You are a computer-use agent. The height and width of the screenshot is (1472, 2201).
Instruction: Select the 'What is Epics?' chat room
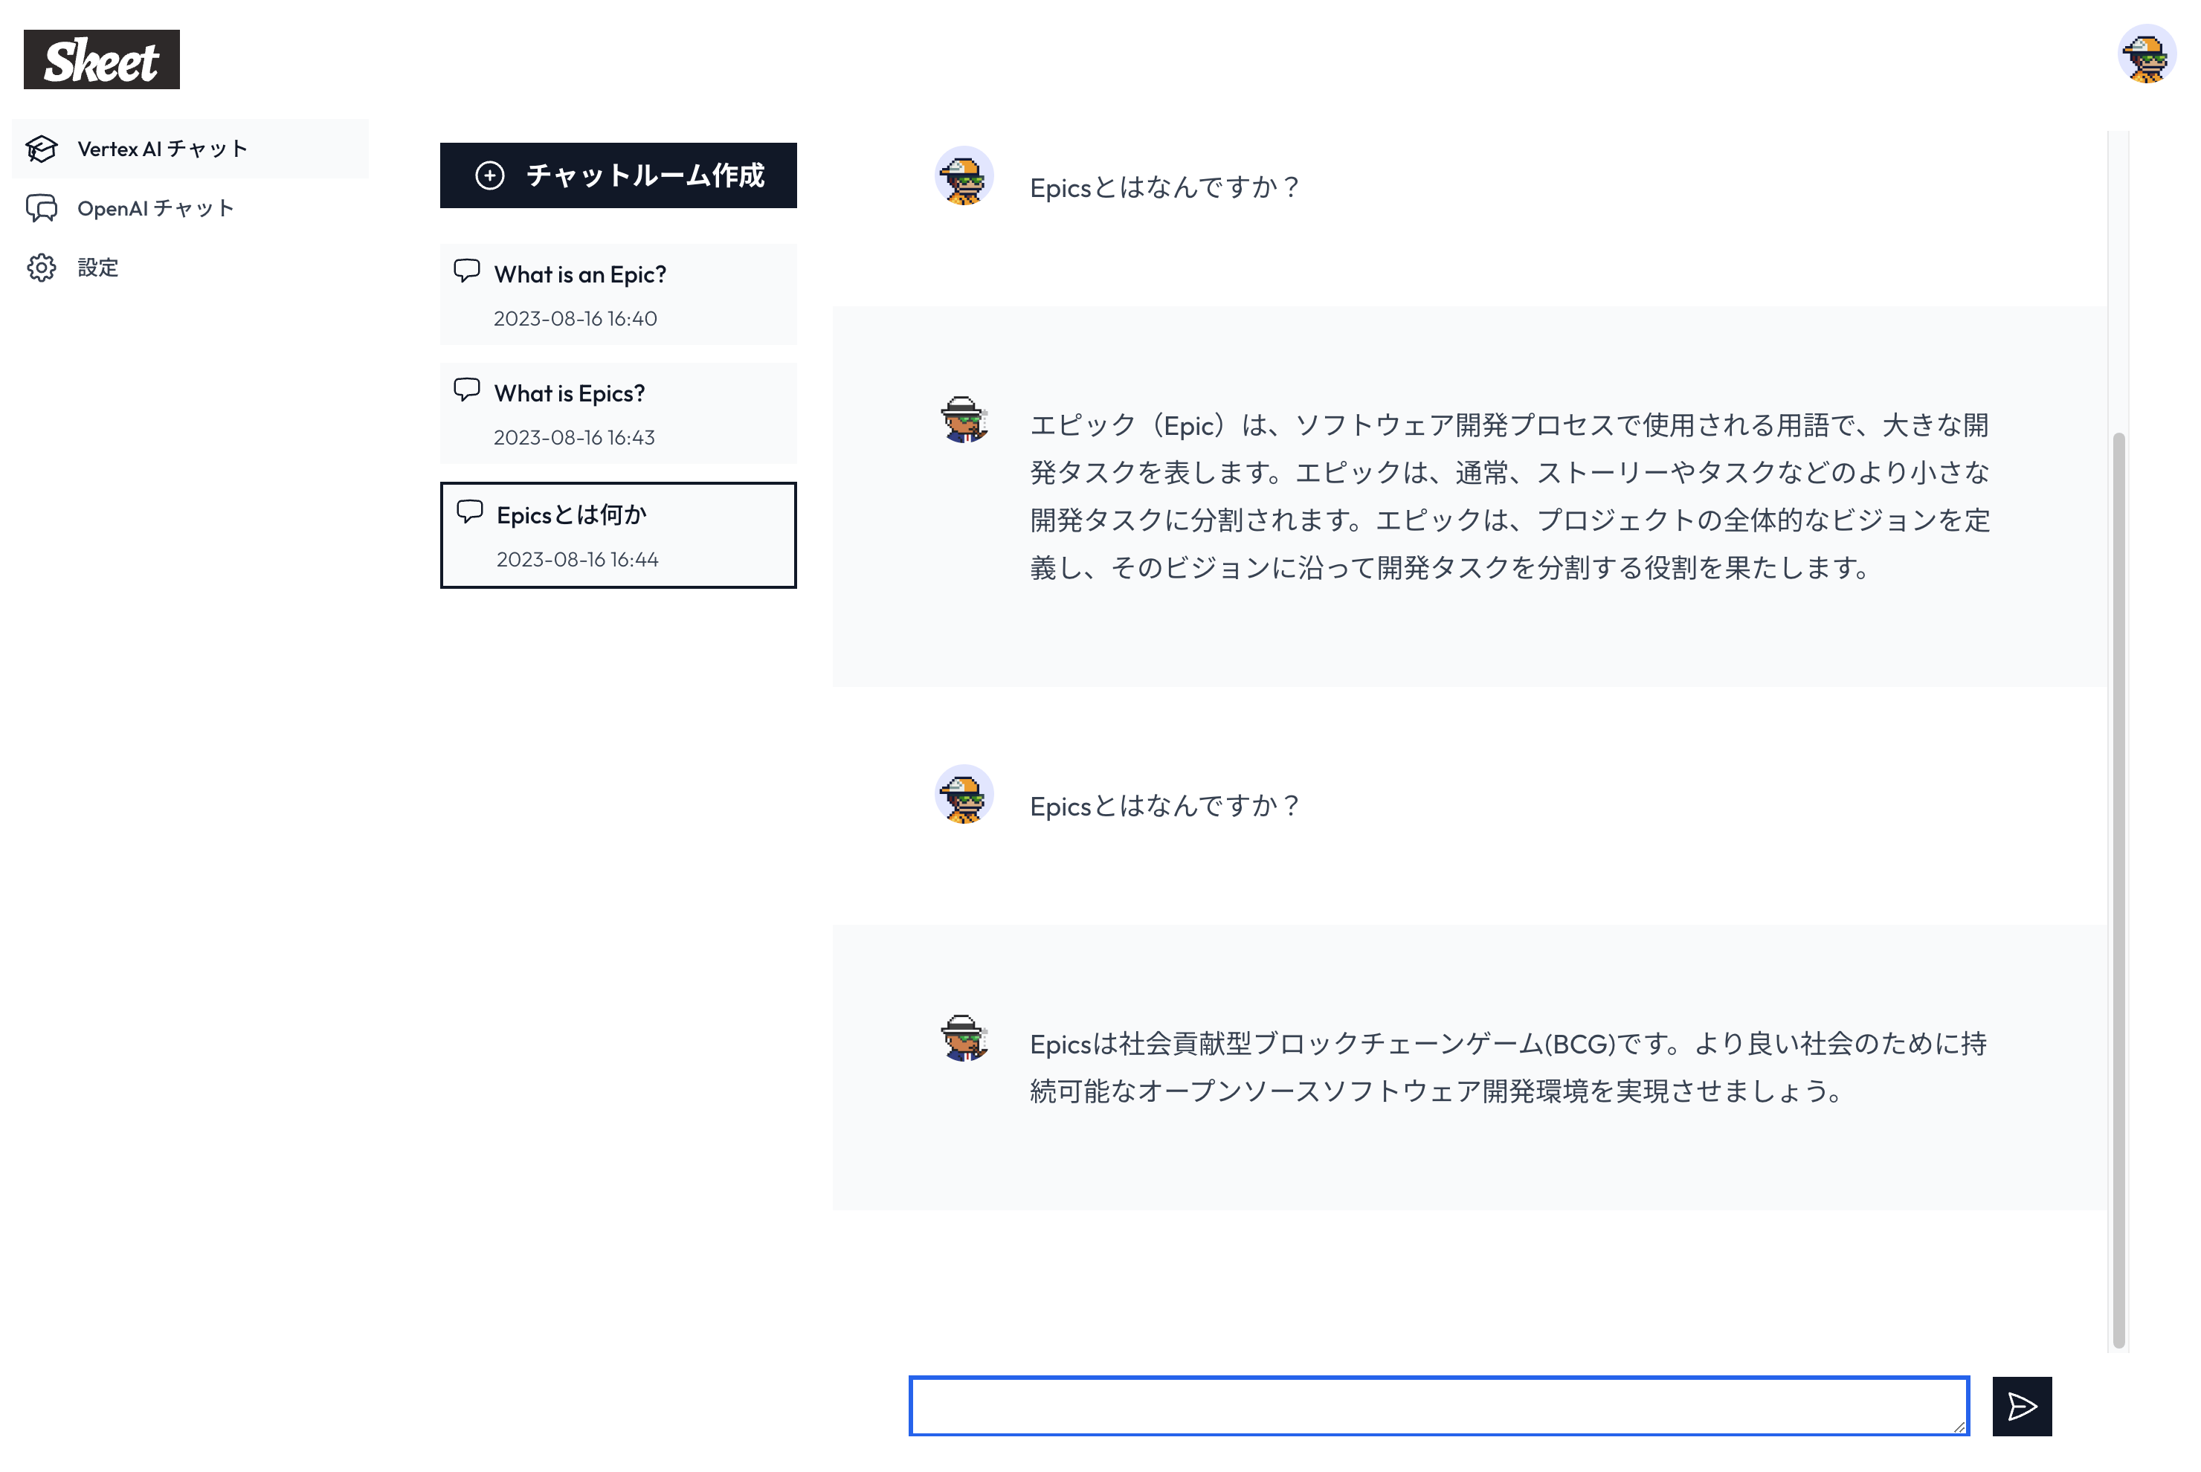click(617, 412)
